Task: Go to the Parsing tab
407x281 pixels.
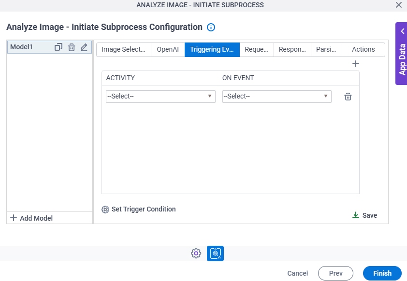Action: 326,50
